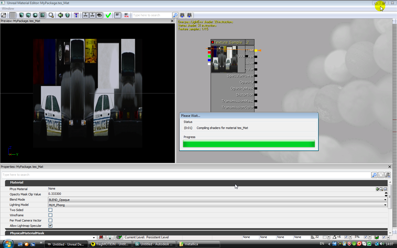Viewport: 397px width, 248px height.
Task: Click the Opacity Mask Clip Value spinner
Action: [x=386, y=194]
